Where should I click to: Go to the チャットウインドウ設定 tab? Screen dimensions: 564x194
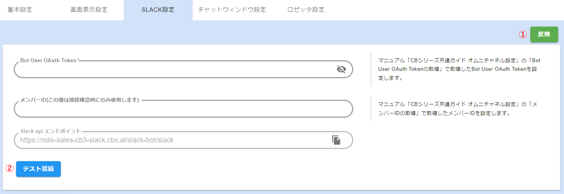point(232,10)
